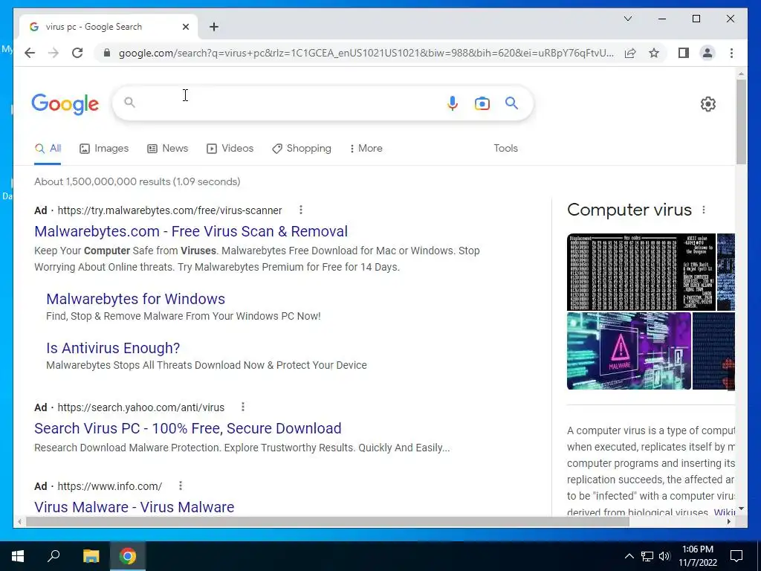Click the 'Computer virus' panel heading

pyautogui.click(x=629, y=210)
